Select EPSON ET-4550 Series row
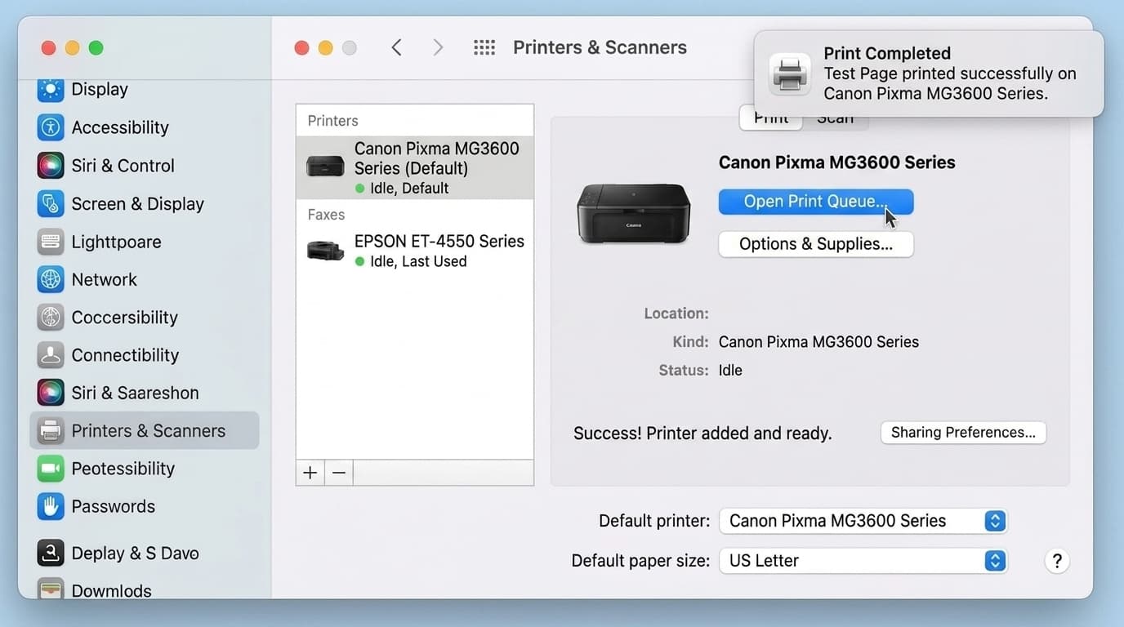1124x627 pixels. (x=415, y=251)
